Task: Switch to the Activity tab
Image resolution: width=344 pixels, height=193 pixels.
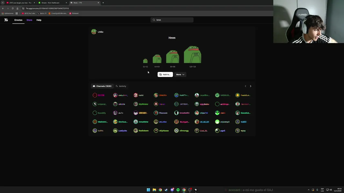Action: coord(121,86)
